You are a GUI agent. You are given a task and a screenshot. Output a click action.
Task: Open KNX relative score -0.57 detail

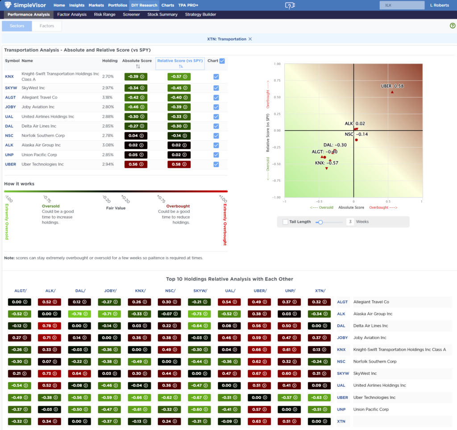(179, 77)
